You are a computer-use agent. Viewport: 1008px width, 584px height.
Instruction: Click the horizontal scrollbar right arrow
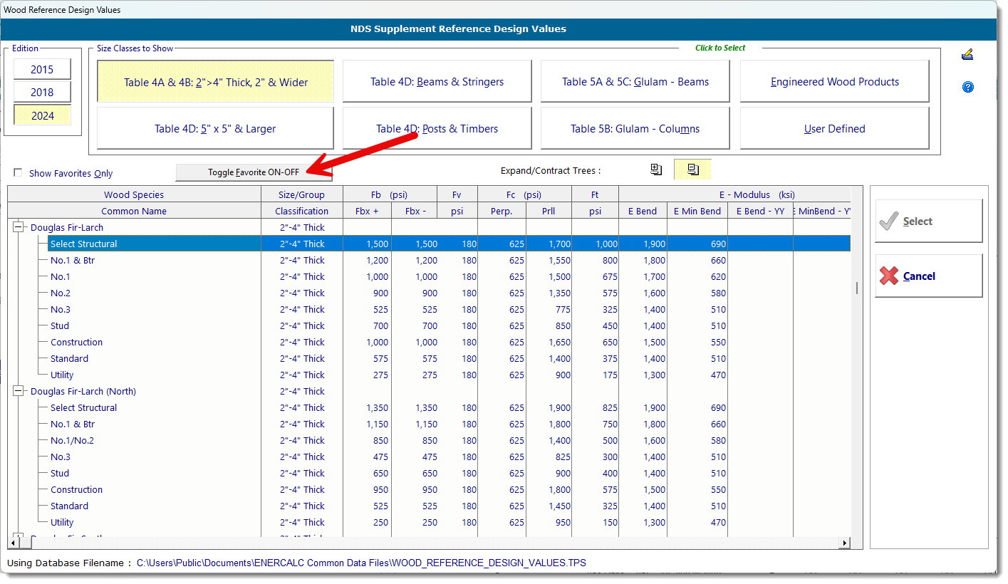pos(845,543)
